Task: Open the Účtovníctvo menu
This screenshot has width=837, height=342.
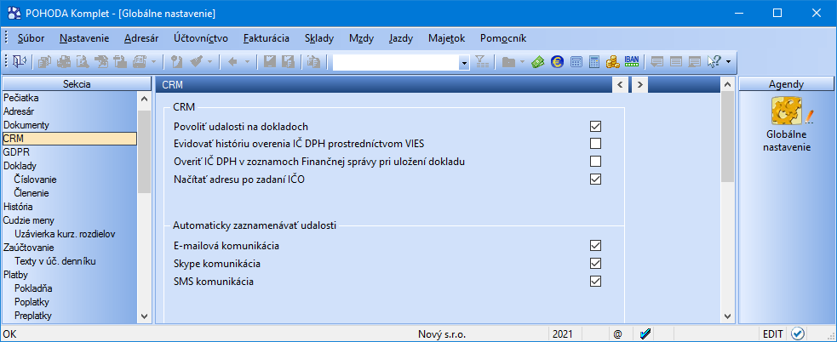Action: (200, 38)
